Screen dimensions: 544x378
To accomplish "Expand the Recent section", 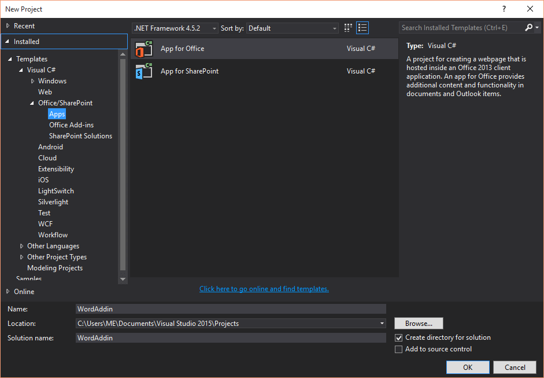I will (8, 25).
